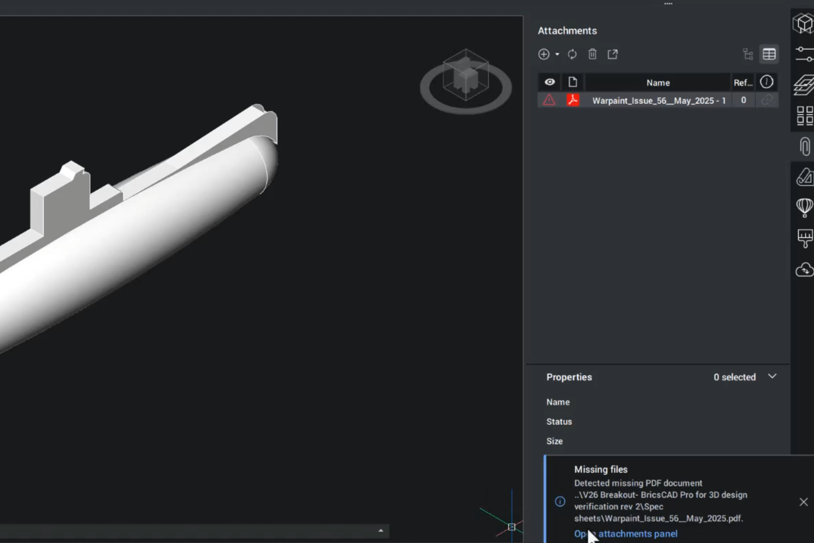Click the open external file icon
Viewport: 814px width, 543px height.
(x=613, y=54)
